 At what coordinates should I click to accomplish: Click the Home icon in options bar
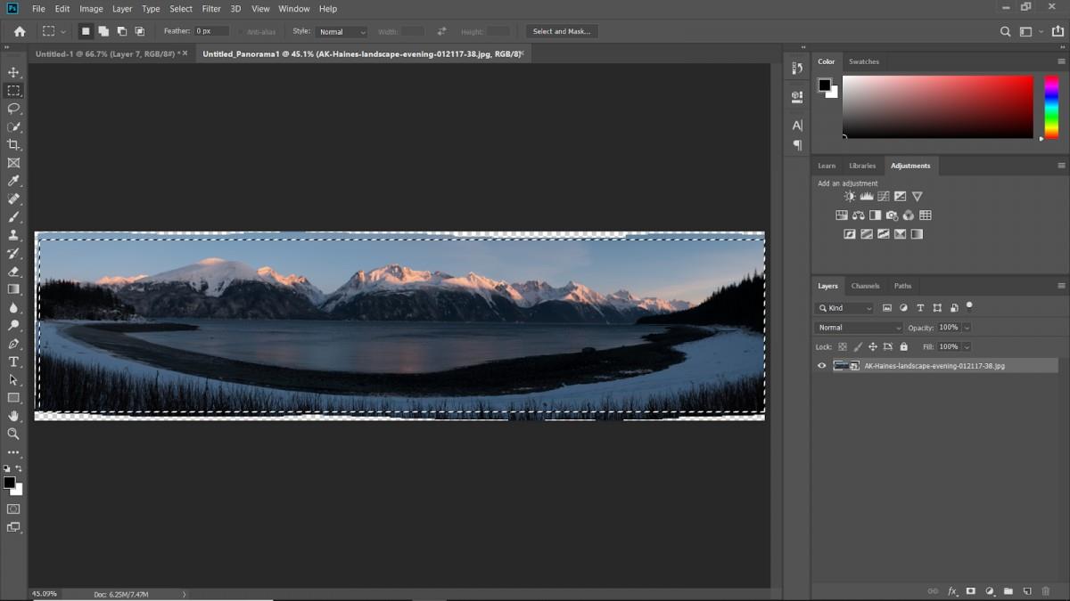point(19,31)
